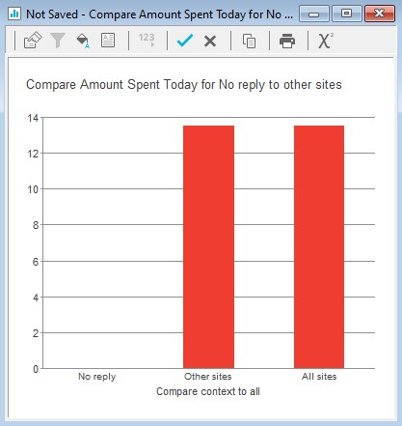Maximize the chart window
Viewport: 402px width, 426px height.
pos(346,14)
